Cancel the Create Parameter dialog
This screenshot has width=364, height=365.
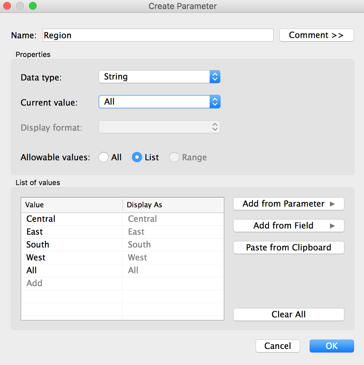278,346
